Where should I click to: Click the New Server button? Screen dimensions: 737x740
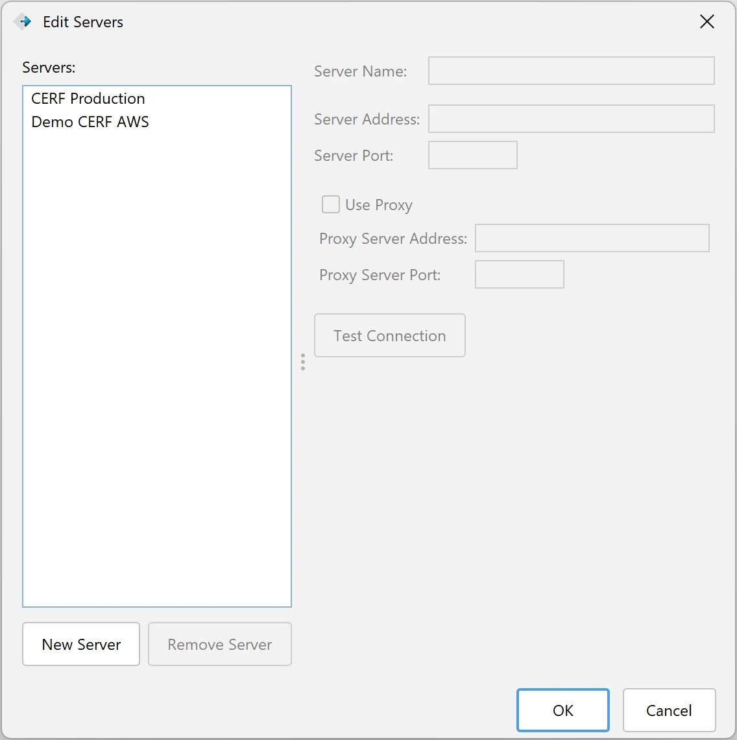point(81,644)
